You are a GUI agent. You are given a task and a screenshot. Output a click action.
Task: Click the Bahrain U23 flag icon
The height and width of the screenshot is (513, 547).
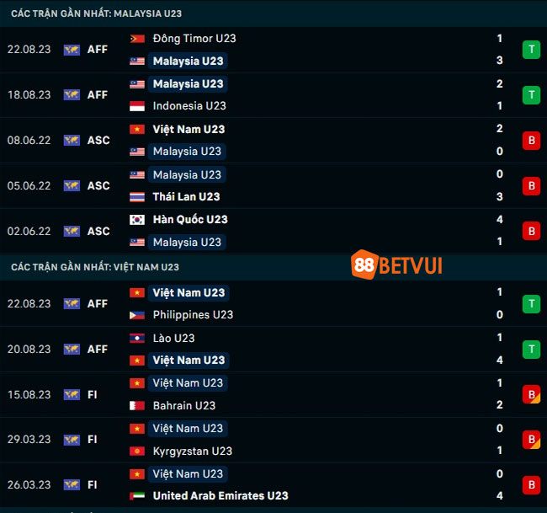[x=137, y=406]
